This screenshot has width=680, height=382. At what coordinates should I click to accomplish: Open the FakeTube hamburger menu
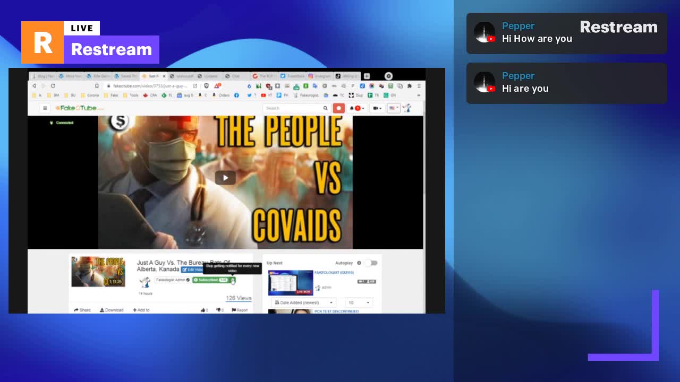click(x=45, y=108)
